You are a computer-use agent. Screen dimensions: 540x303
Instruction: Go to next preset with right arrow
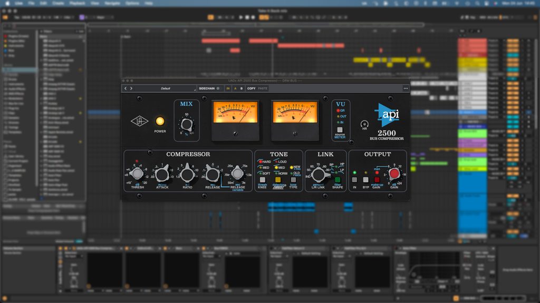pyautogui.click(x=131, y=88)
